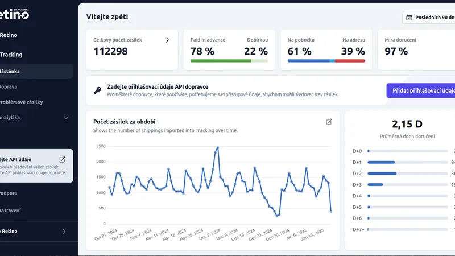
Task: Select Nástěnka in the sidebar
Action: pos(36,71)
